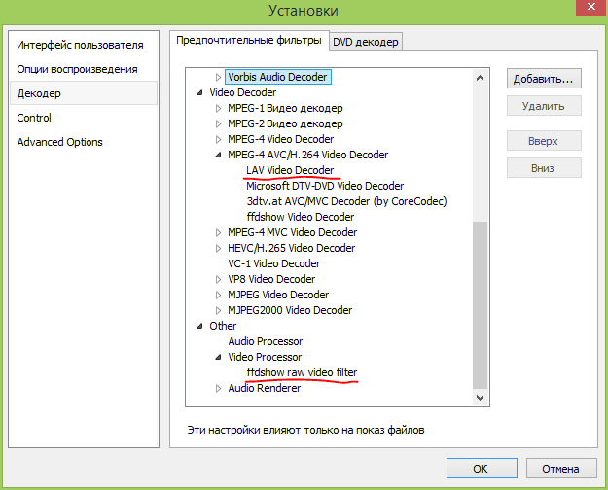Open Интерфейс пользователя settings section
Viewport: 608px width, 490px height.
point(80,45)
